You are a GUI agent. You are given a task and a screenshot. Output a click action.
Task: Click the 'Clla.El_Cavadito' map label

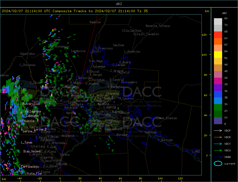pos(146,34)
